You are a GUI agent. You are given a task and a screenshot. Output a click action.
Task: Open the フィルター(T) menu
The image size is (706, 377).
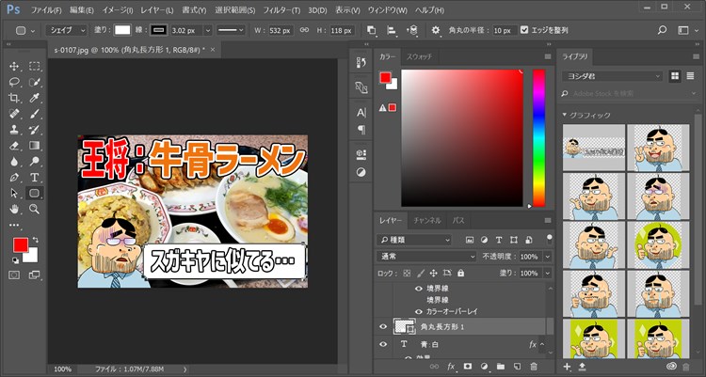[x=281, y=10]
